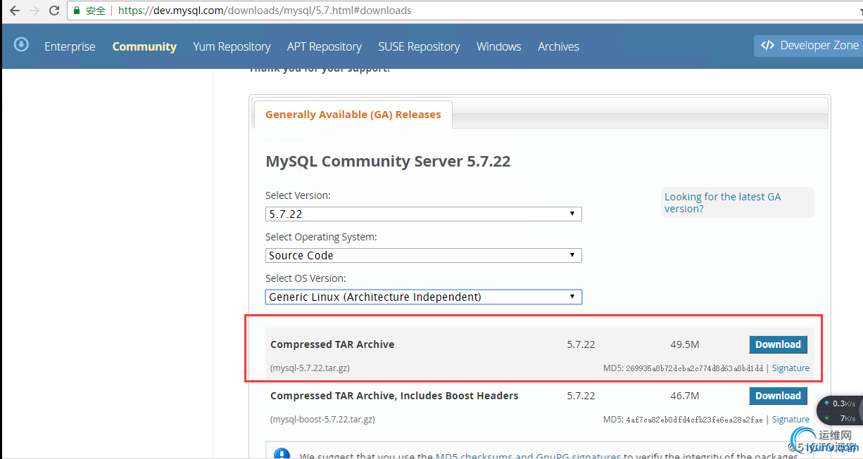
Task: Click the MD5 hash of mysql-5.7.22.tar.gz
Action: (x=694, y=368)
